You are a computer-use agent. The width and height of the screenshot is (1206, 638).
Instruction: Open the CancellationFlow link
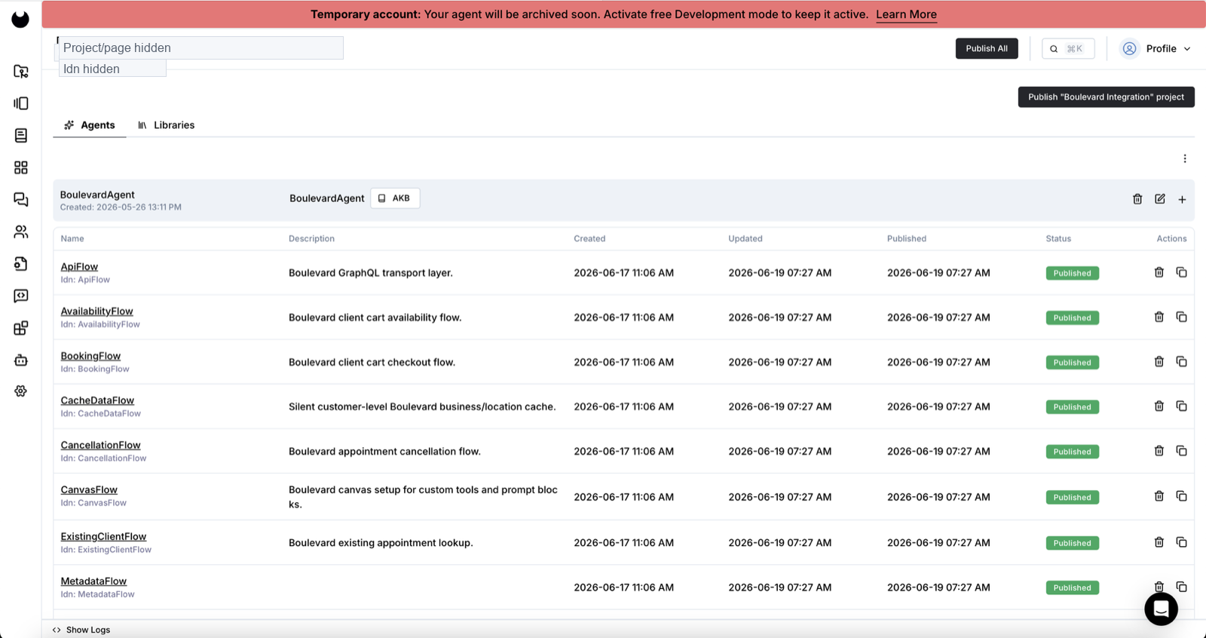pyautogui.click(x=100, y=445)
